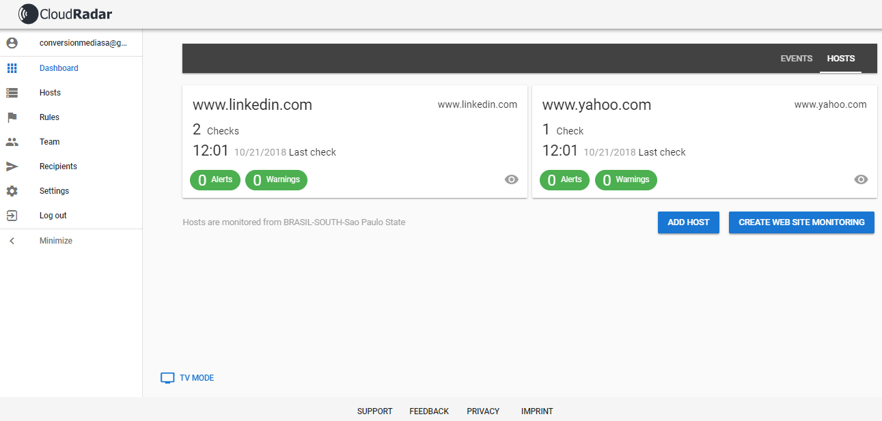The width and height of the screenshot is (882, 421).
Task: Open Recipients in sidebar
Action: point(58,166)
